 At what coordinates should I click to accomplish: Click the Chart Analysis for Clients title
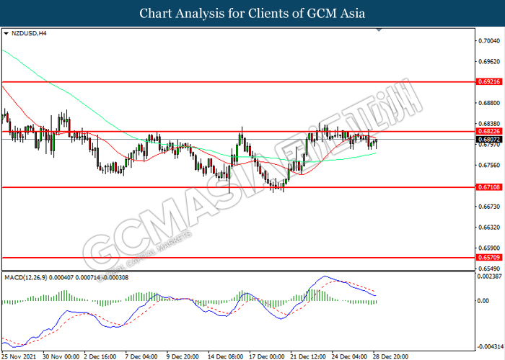point(252,14)
